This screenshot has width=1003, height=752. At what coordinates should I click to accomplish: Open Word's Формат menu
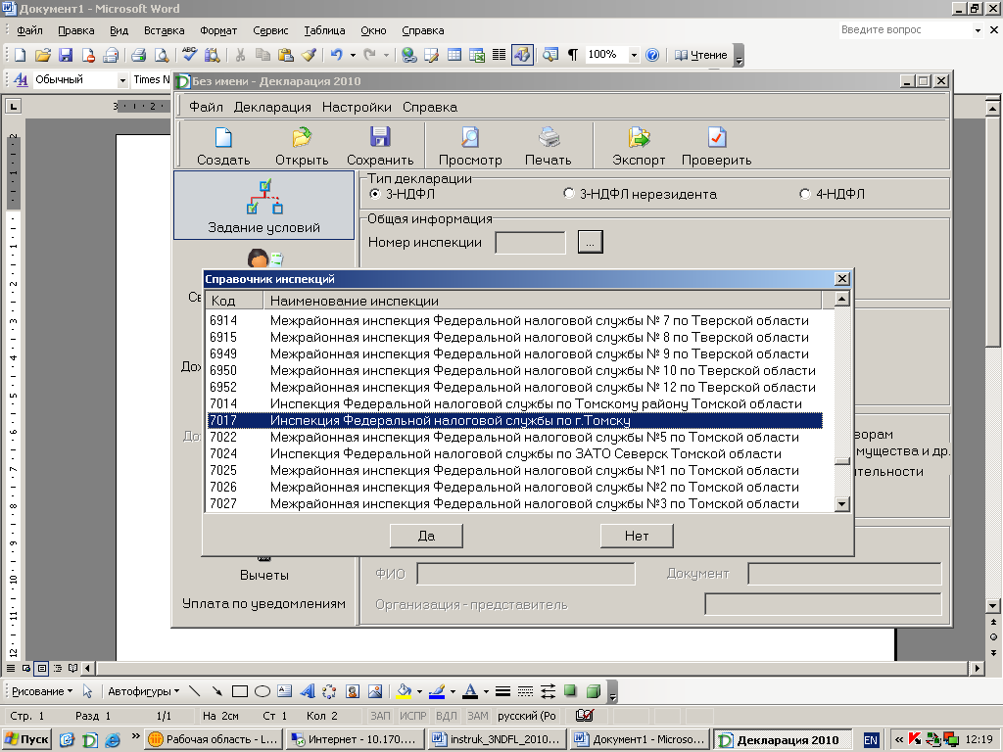(218, 30)
